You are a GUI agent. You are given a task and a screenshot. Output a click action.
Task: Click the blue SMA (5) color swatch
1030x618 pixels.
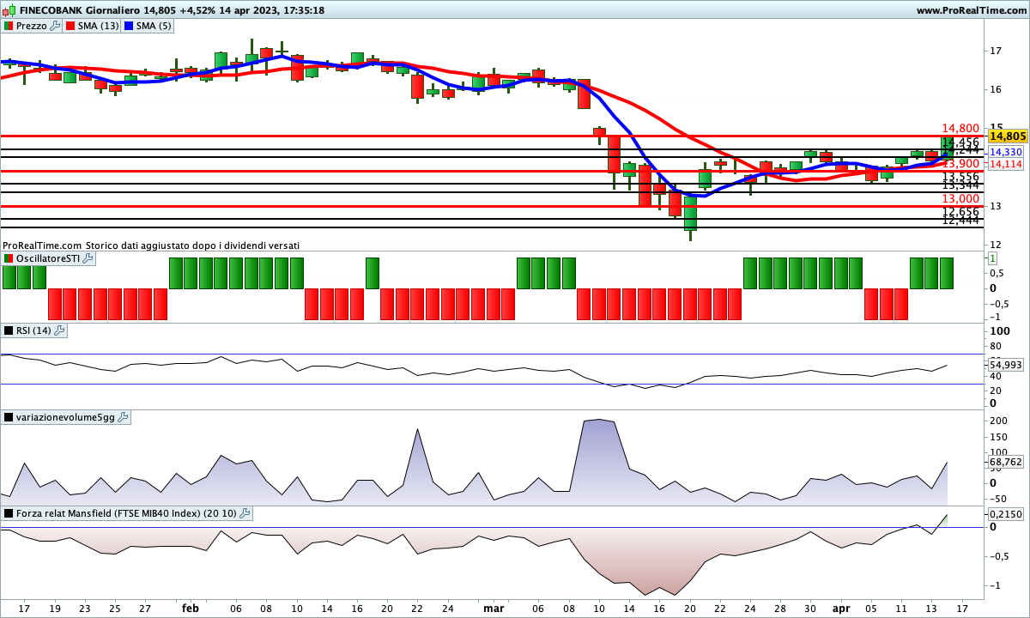tap(130, 26)
